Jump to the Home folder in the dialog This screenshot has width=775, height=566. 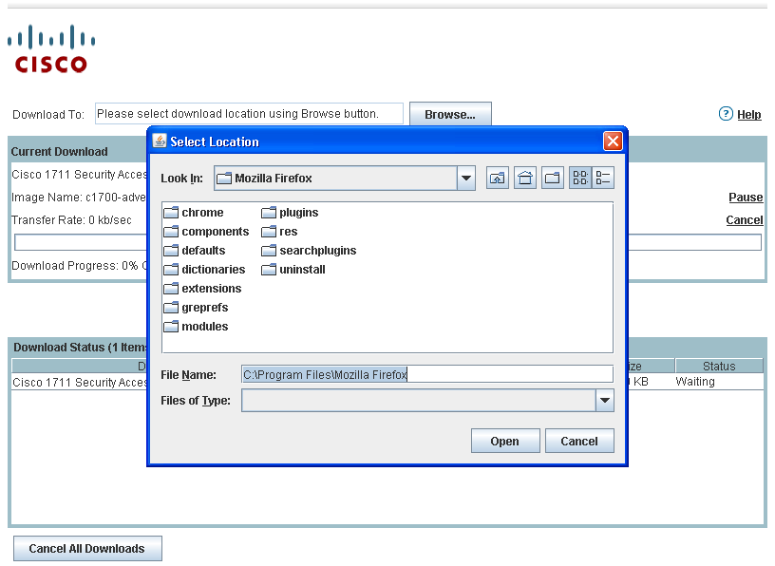(x=525, y=178)
